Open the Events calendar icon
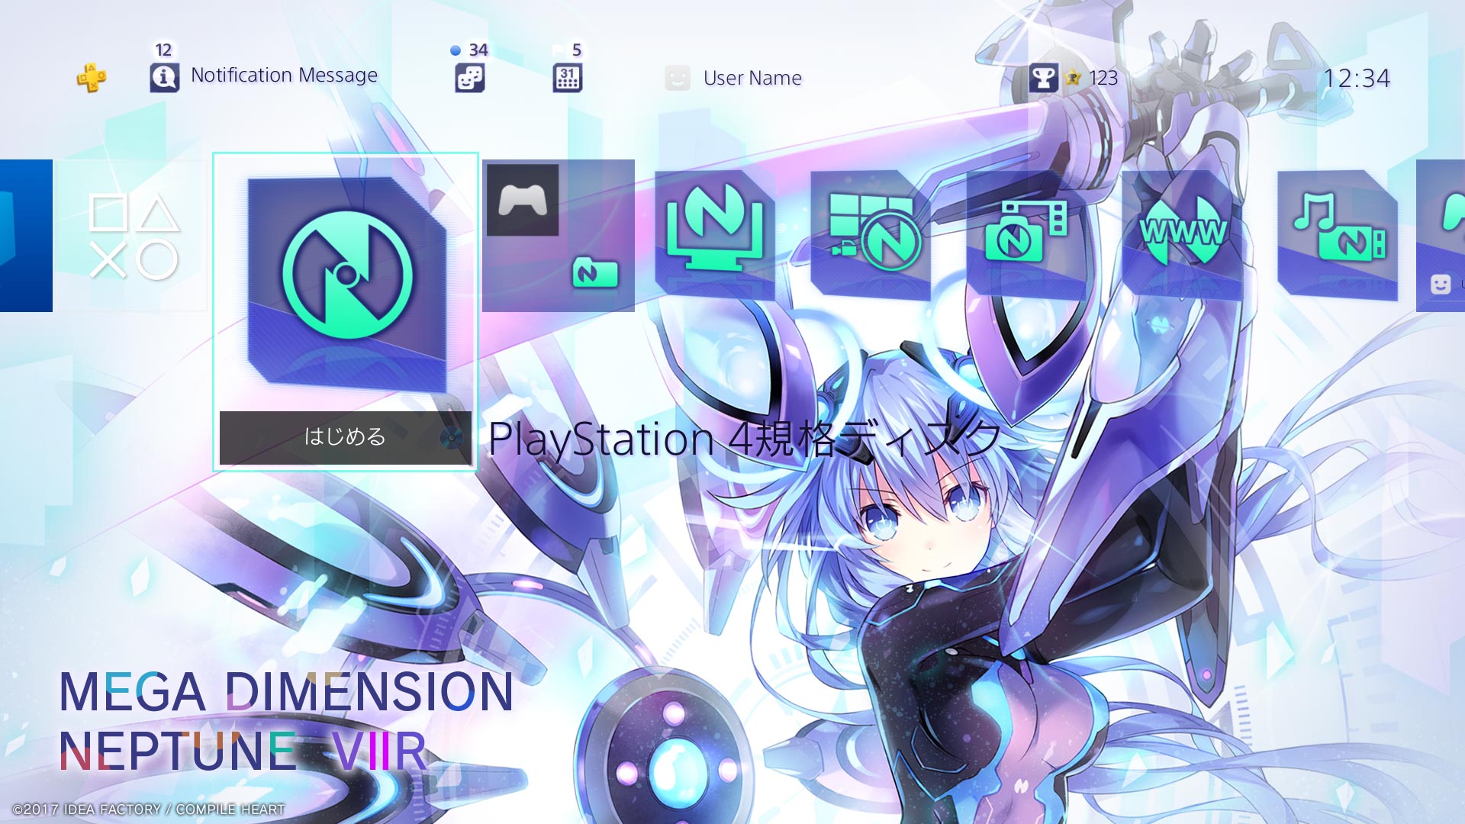Viewport: 1465px width, 824px height. click(x=567, y=78)
